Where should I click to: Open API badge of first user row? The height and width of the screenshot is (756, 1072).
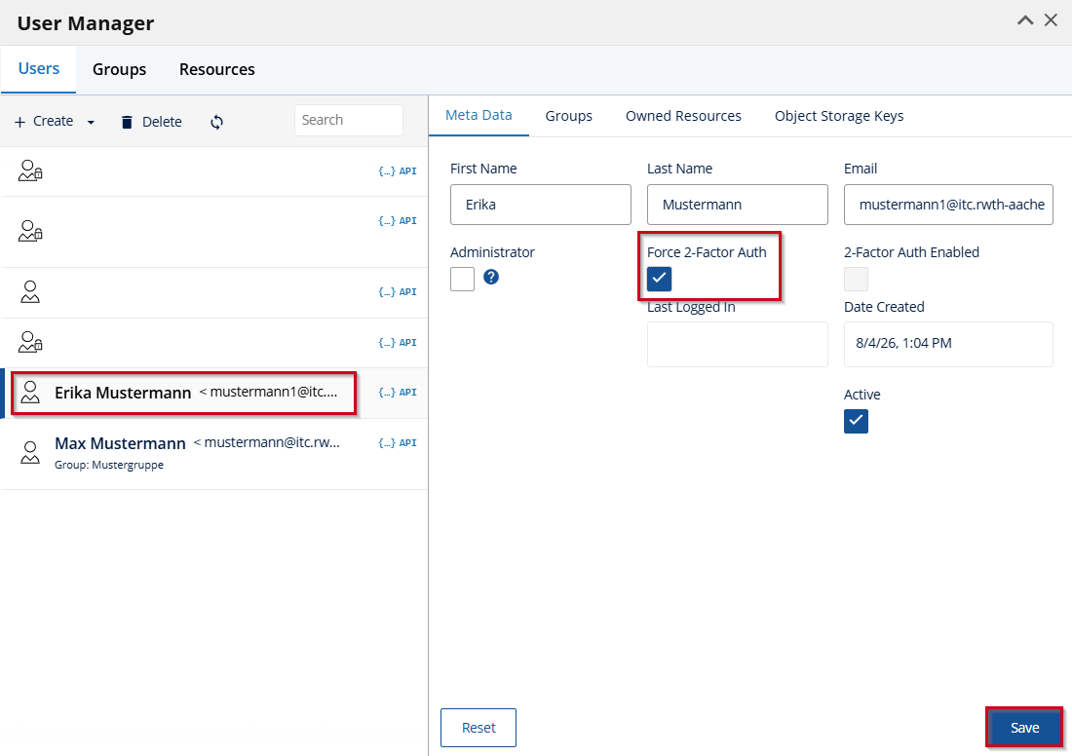[398, 170]
